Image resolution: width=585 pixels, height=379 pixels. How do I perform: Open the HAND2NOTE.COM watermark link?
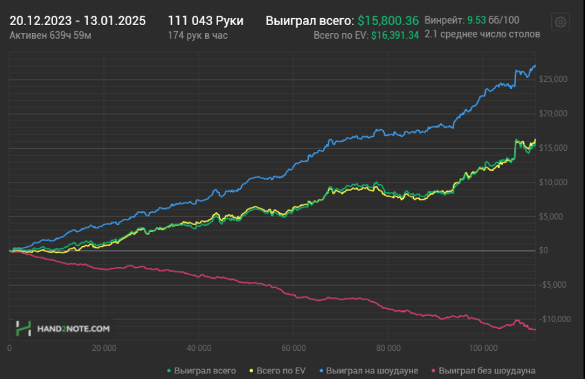tap(73, 328)
